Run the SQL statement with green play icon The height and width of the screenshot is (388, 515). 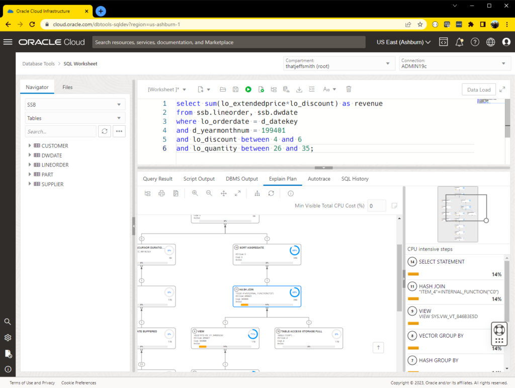[248, 90]
